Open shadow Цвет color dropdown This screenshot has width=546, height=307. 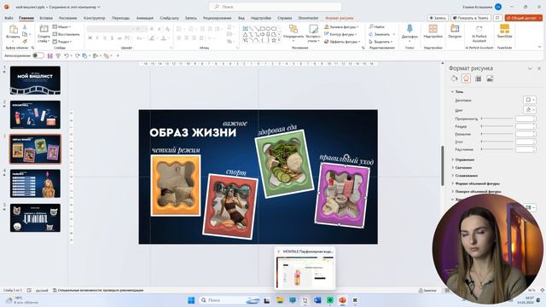coord(529,110)
